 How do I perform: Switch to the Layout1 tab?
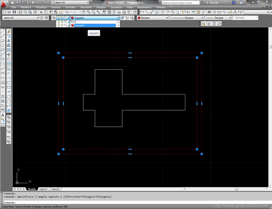click(43, 189)
